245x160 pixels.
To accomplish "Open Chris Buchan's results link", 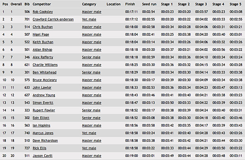I will 43,27.
